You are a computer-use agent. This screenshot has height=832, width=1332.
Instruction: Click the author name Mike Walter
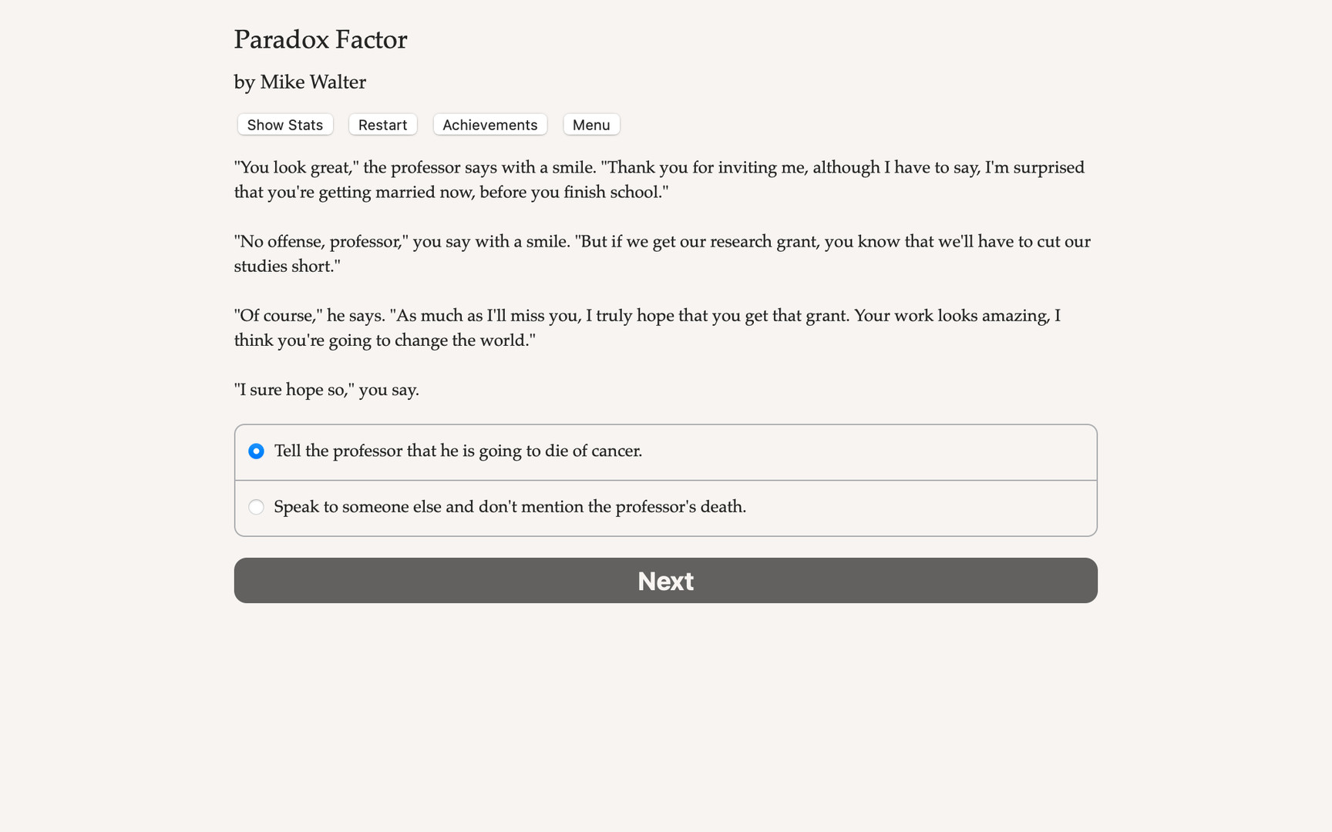click(300, 82)
